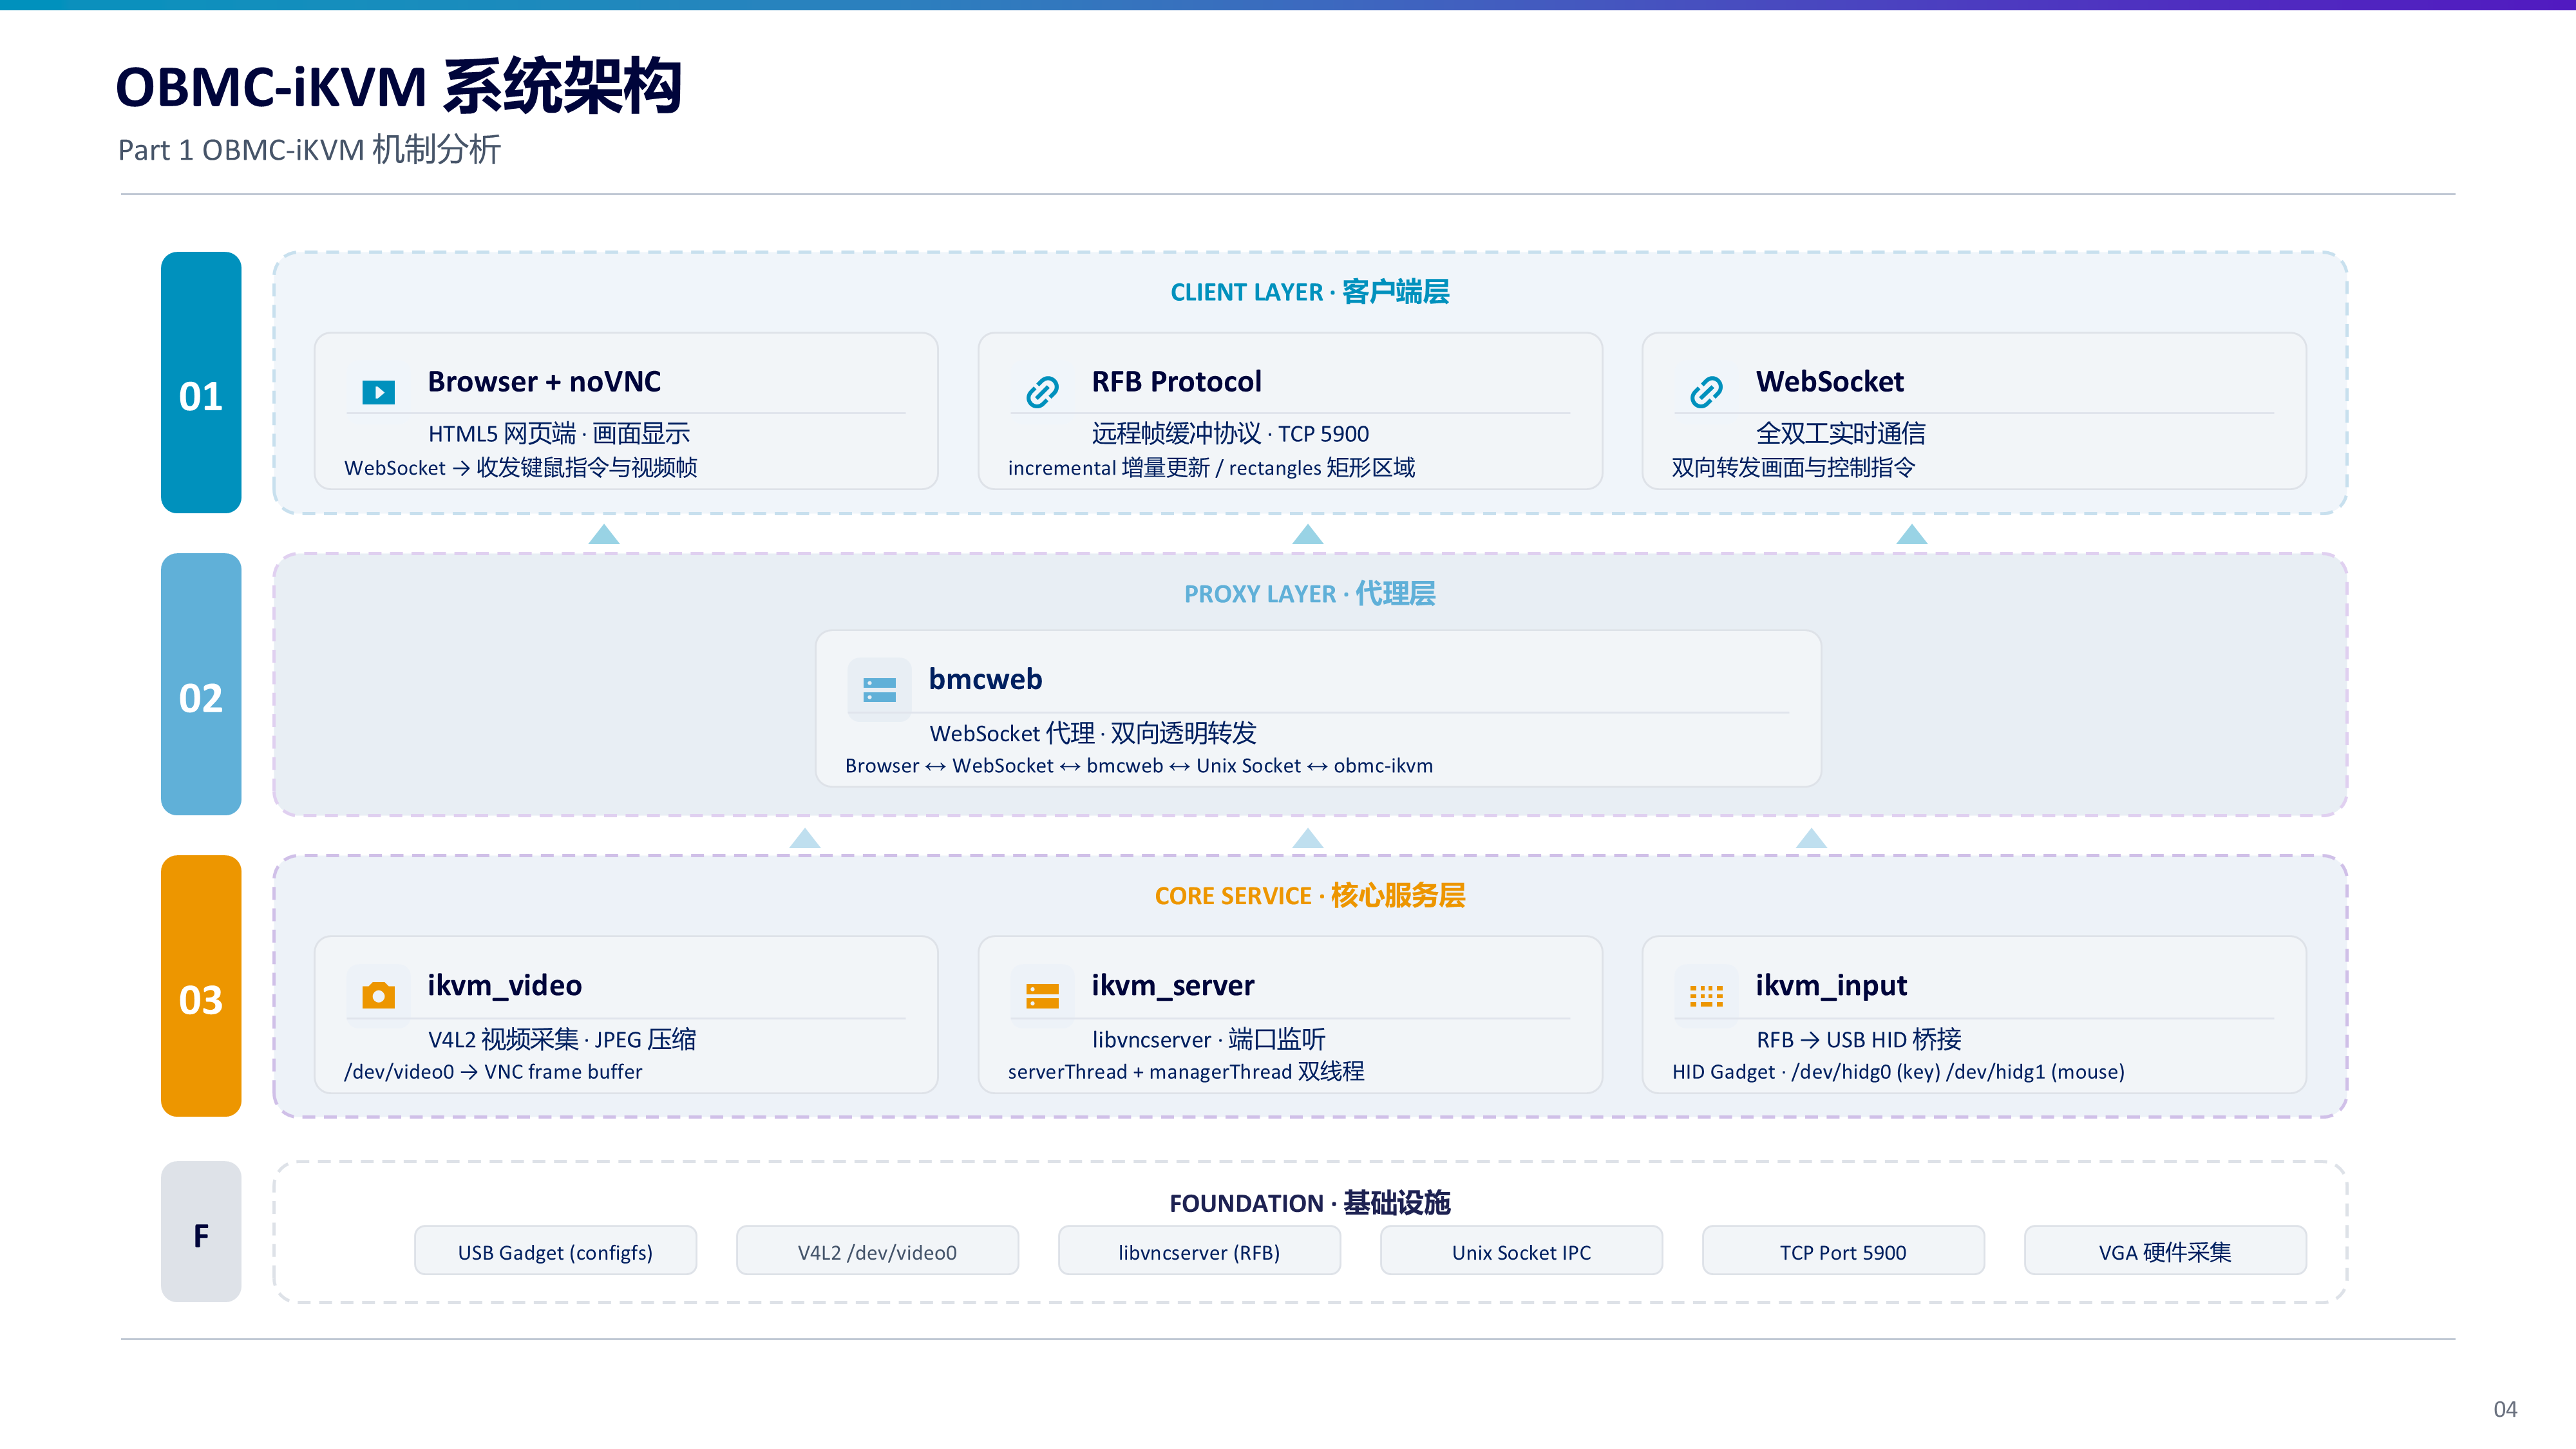This screenshot has height=1449, width=2576.
Task: Click the up arrow above ikvm_input card
Action: [x=1811, y=838]
